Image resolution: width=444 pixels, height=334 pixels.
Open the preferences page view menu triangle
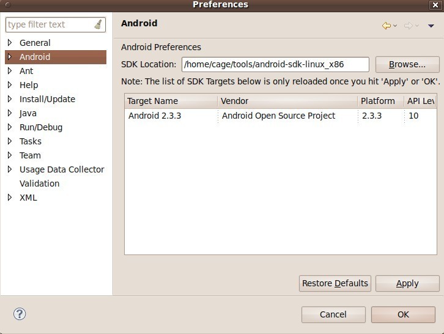coord(431,26)
